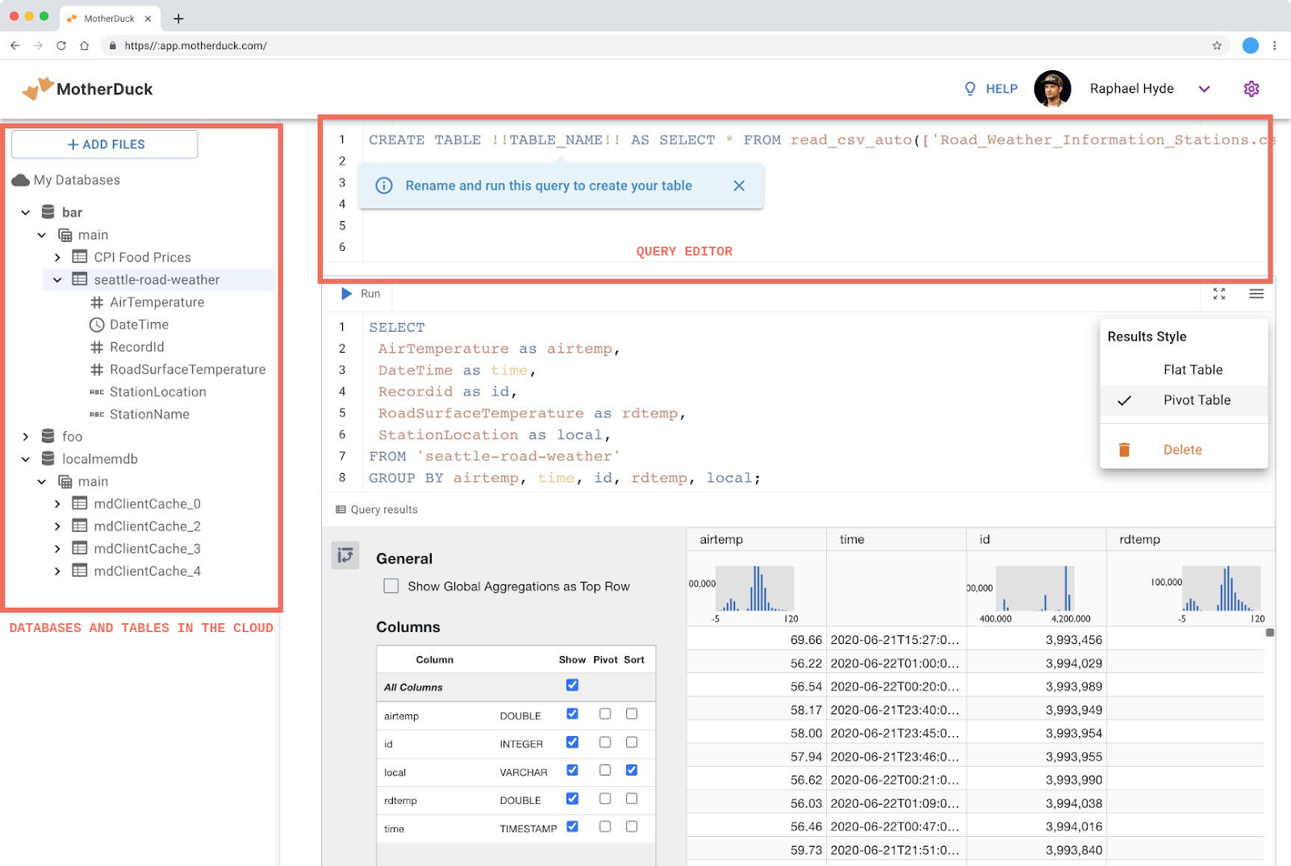Click the info icon in the tooltip
Viewport: 1291px width, 866px height.
[384, 186]
